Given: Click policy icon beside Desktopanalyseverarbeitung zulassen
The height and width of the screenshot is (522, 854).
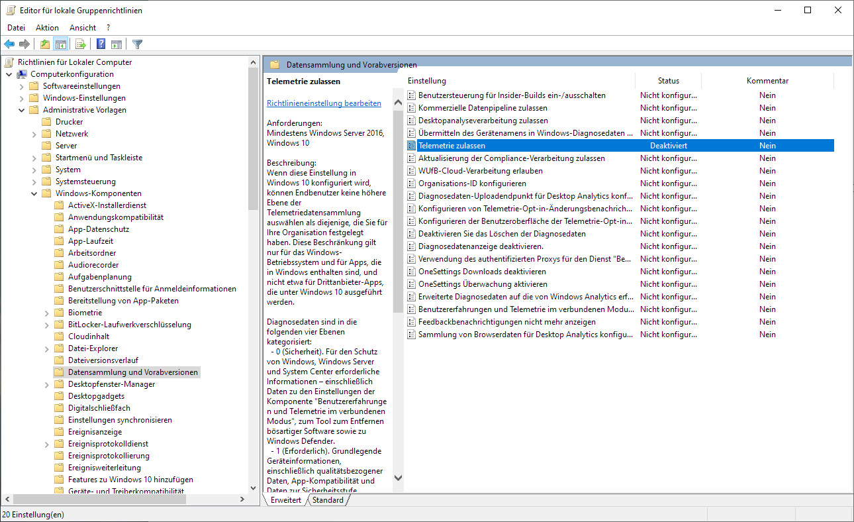Looking at the screenshot, I should [412, 121].
